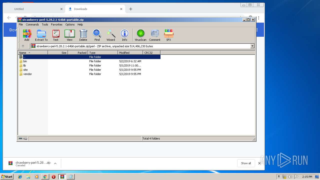Click the vendor row File folder type
The width and height of the screenshot is (320, 180).
pos(95,74)
